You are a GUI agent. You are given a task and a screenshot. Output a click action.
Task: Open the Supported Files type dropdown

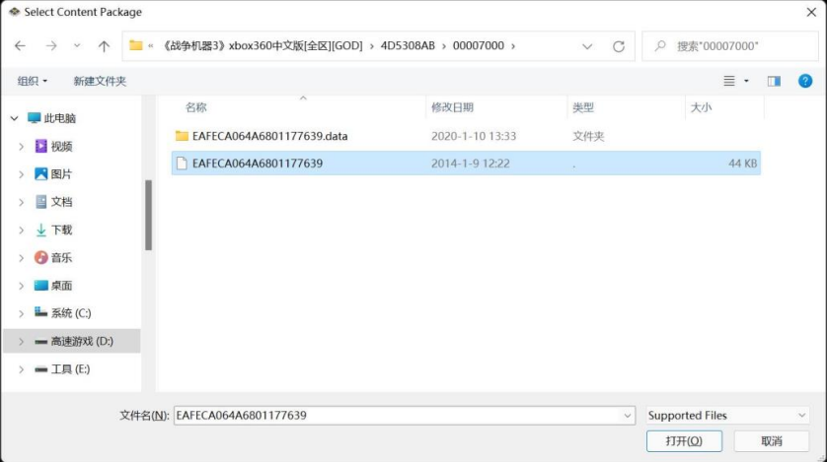point(726,416)
